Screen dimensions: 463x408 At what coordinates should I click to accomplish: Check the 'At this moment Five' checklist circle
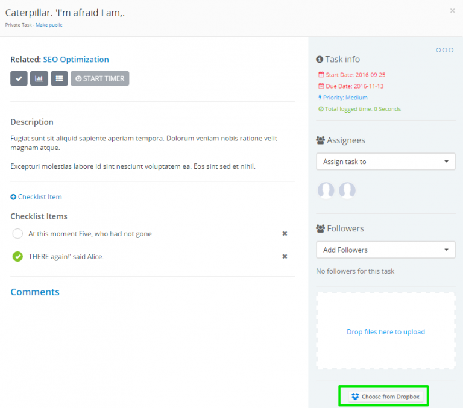17,234
